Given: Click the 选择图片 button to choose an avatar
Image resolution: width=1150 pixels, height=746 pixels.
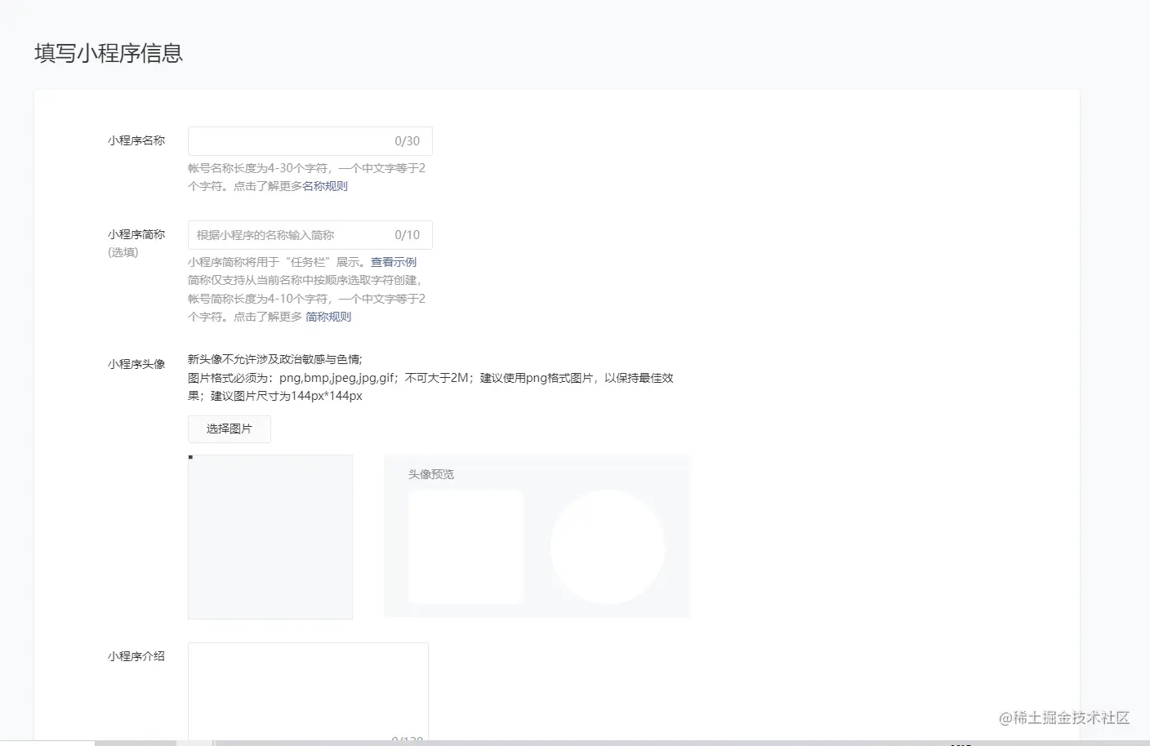Looking at the screenshot, I should click(229, 429).
